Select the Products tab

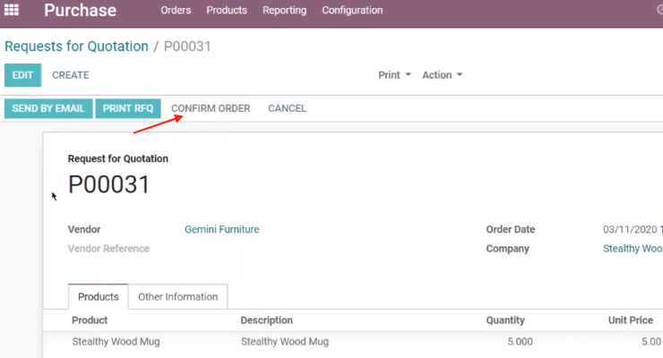click(x=98, y=297)
